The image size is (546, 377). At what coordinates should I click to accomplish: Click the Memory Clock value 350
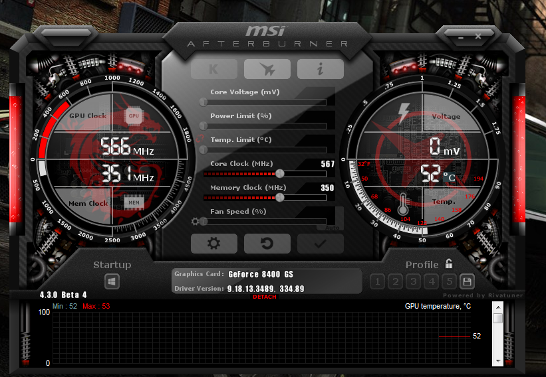pos(327,188)
